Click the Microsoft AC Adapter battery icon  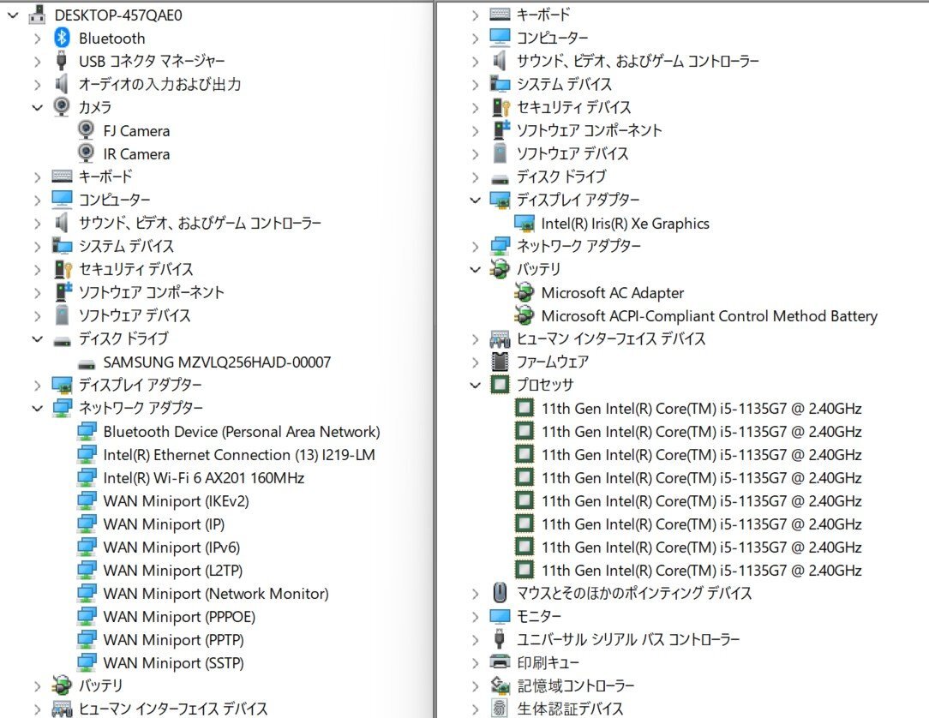click(524, 292)
